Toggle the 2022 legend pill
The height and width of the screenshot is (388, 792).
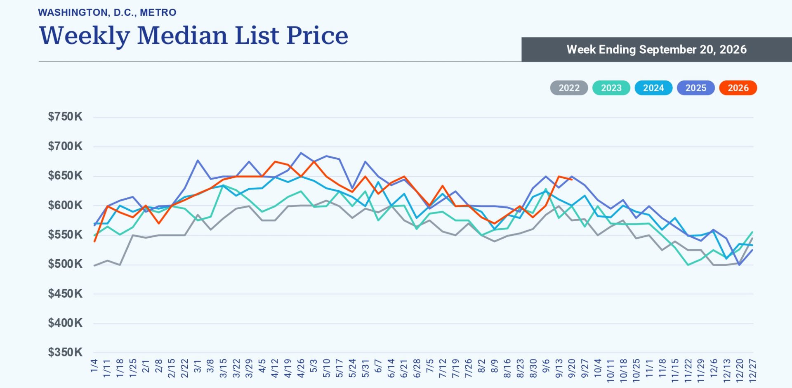(569, 88)
